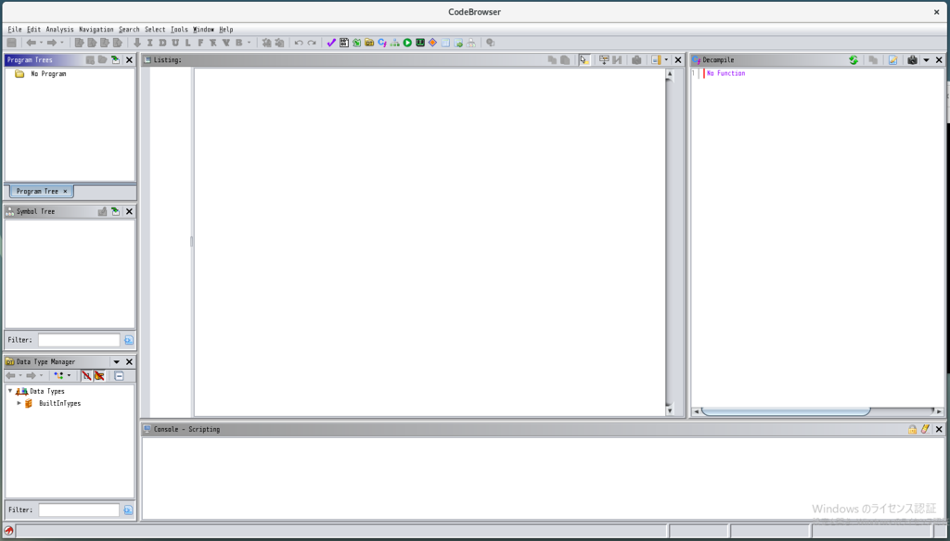The width and height of the screenshot is (950, 541).
Task: Open Data Type Manager from main toolbar icon
Action: pos(369,43)
